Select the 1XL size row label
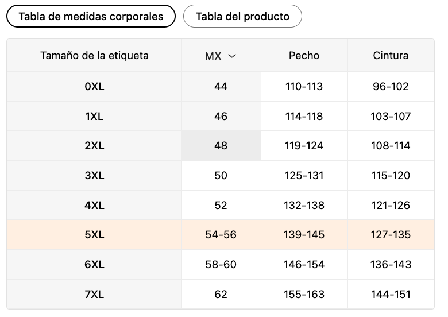 (x=94, y=117)
